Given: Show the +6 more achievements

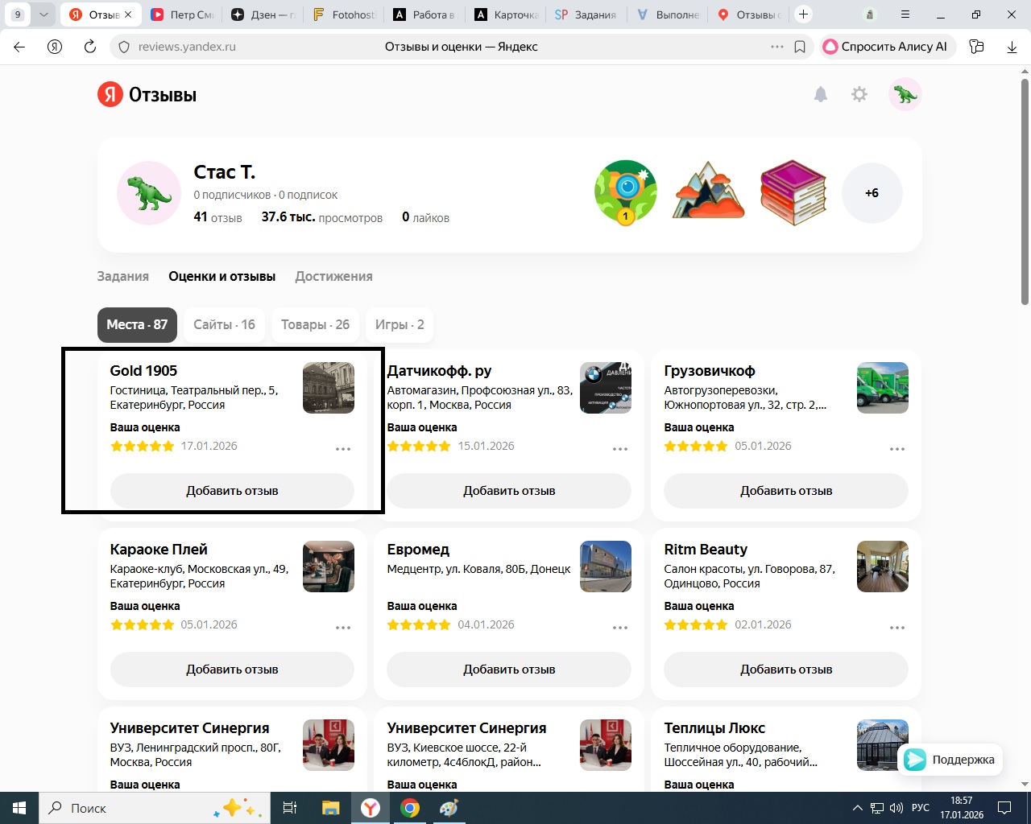Looking at the screenshot, I should 872,193.
